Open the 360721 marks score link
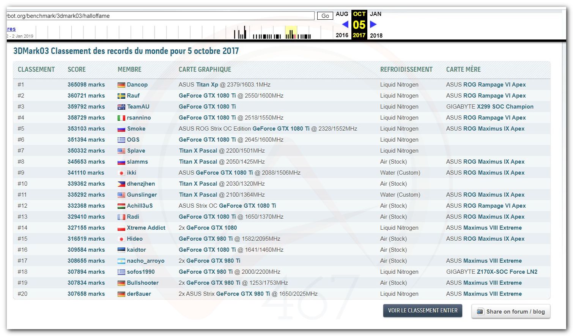The image size is (573, 336). (x=86, y=96)
